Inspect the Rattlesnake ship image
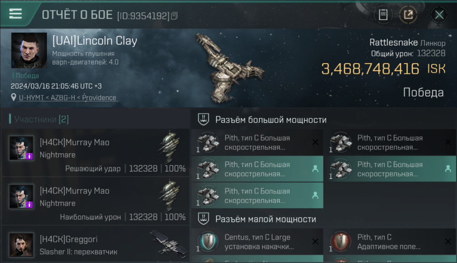The width and height of the screenshot is (457, 263). 228,67
